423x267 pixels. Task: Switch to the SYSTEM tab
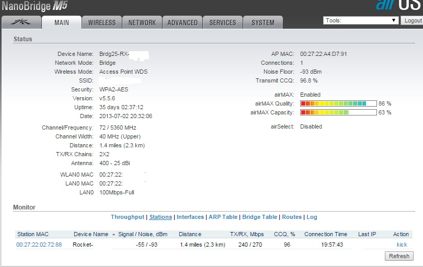[263, 22]
